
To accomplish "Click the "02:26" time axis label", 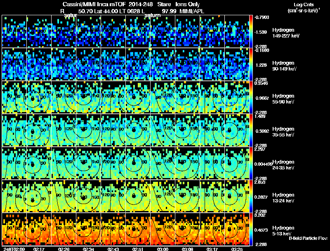I will pyautogui.click(x=64, y=249).
